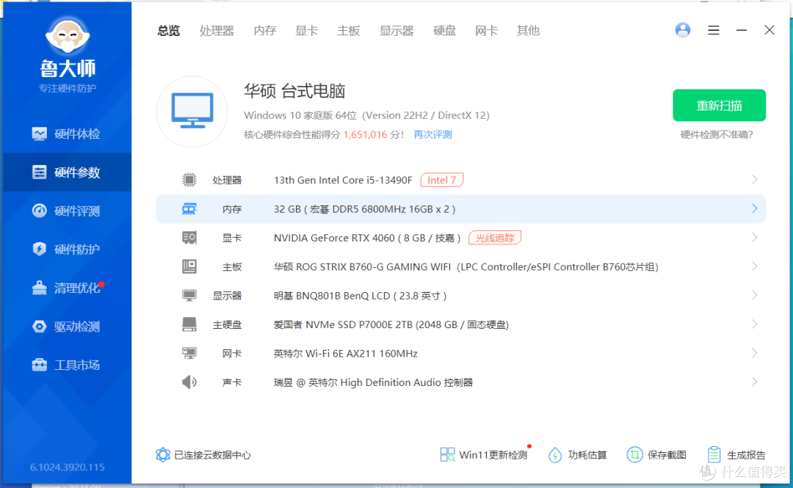Screen dimensions: 793x488
Task: Click 英特尔 Wi-Fi 6E AX211 160MHz text
Action: 345,353
